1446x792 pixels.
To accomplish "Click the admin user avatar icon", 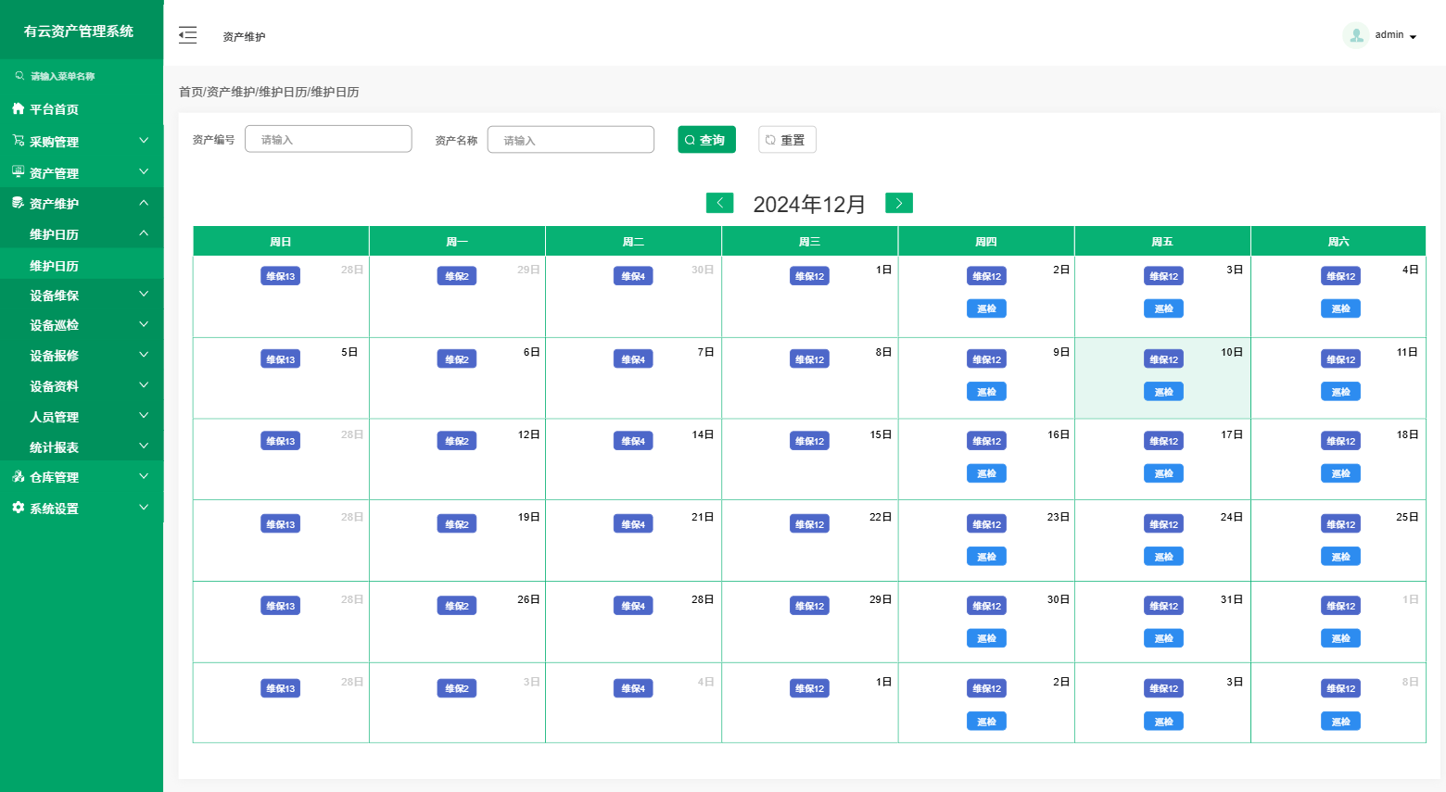I will pyautogui.click(x=1355, y=35).
